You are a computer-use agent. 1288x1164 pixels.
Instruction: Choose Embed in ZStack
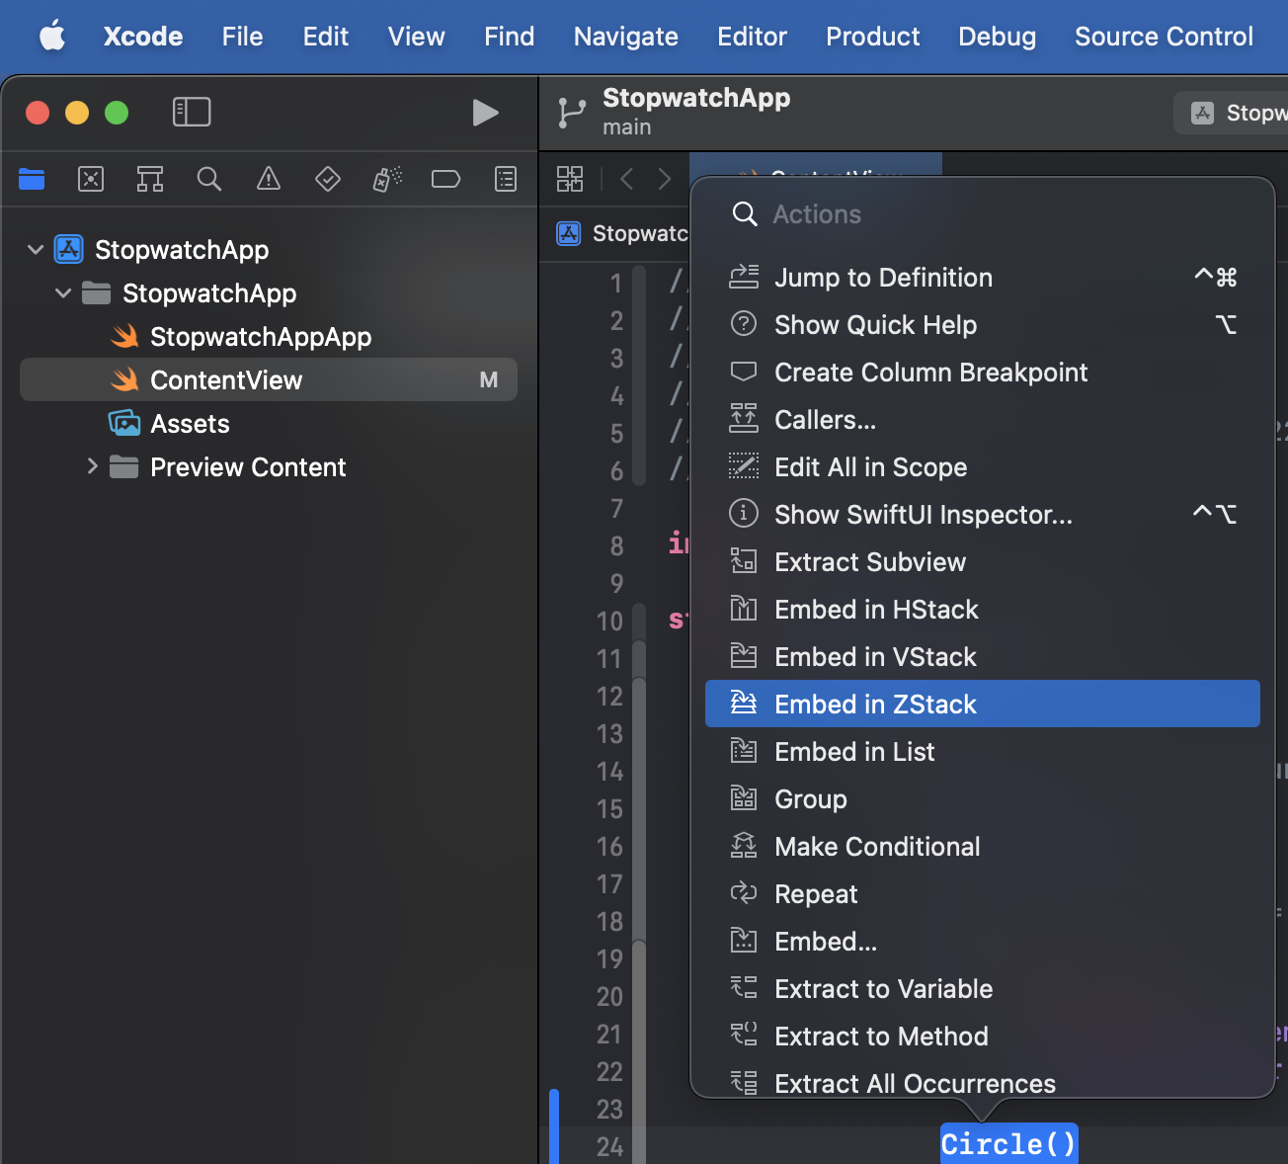pyautogui.click(x=875, y=705)
